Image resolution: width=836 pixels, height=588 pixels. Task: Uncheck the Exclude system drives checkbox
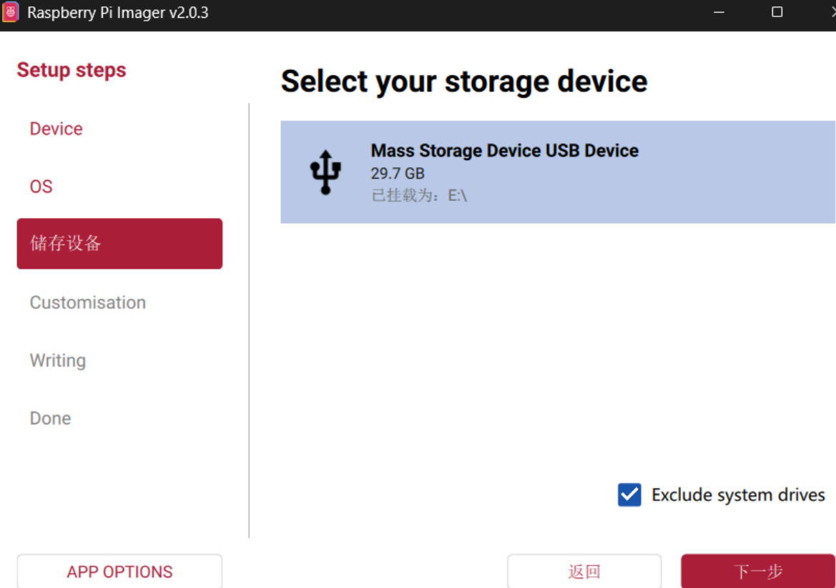629,495
